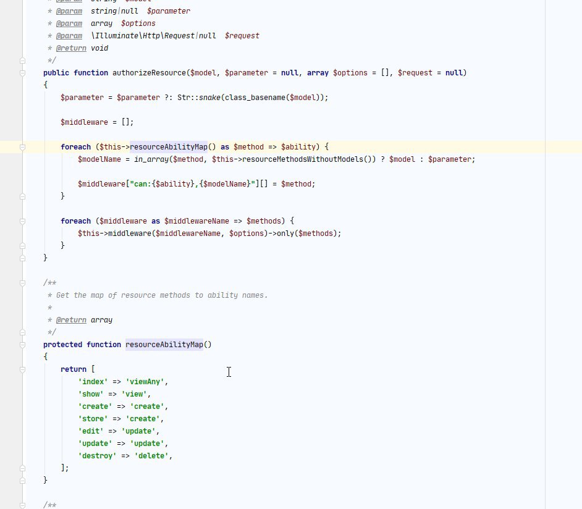Click $model parameter in authorizeResource signature
Viewport: 582px width, 509px height.
click(x=203, y=73)
